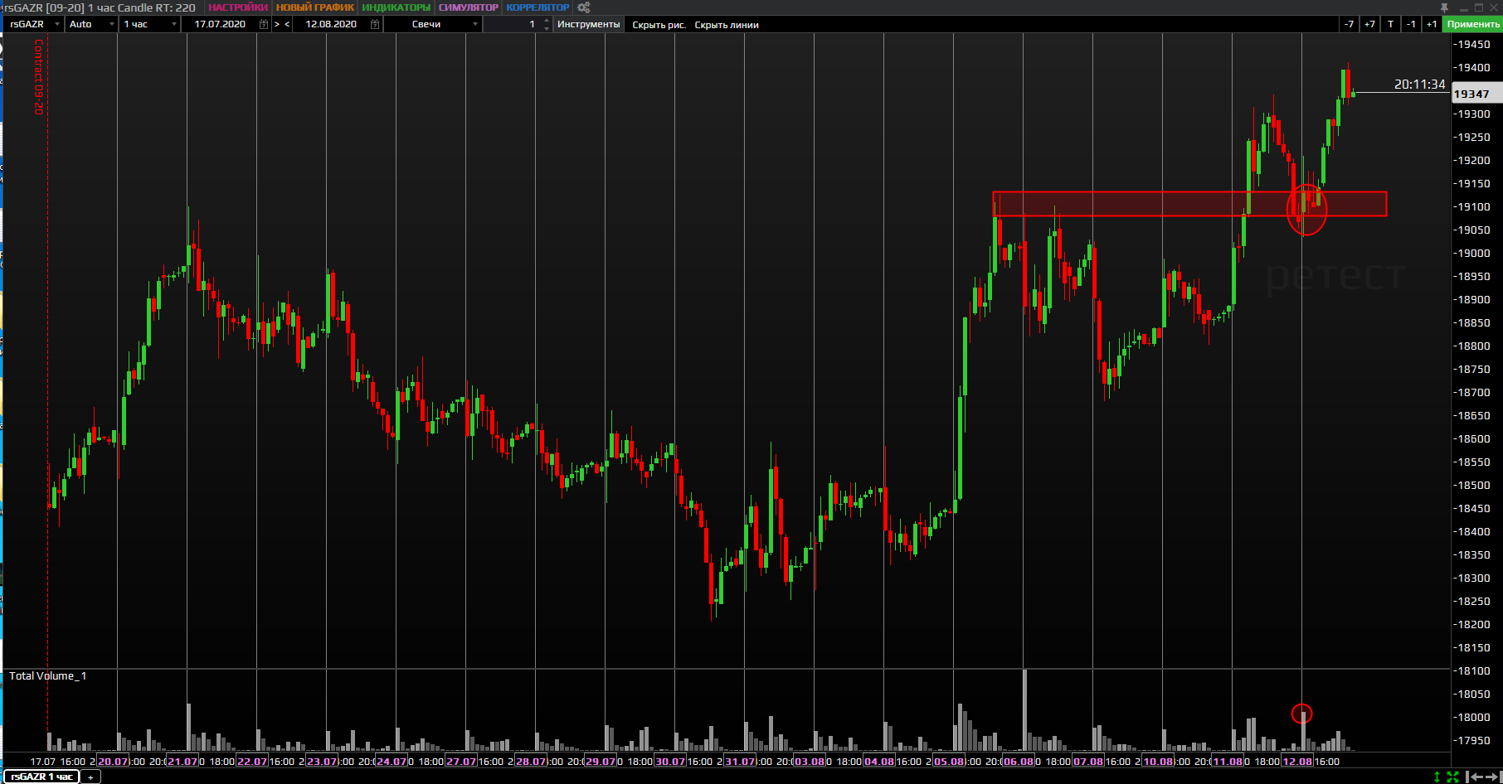This screenshot has height=784, width=1503.
Task: Add new chart tab with plus button
Action: pos(90,777)
